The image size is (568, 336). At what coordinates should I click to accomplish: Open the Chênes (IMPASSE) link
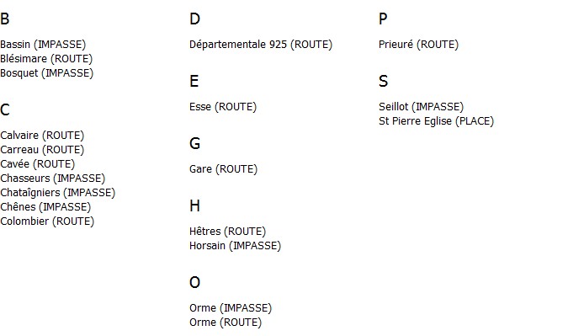coord(45,207)
